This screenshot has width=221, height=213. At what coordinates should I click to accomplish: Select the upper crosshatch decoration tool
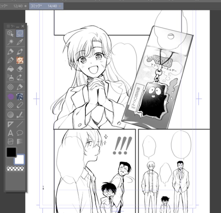pos(10,87)
